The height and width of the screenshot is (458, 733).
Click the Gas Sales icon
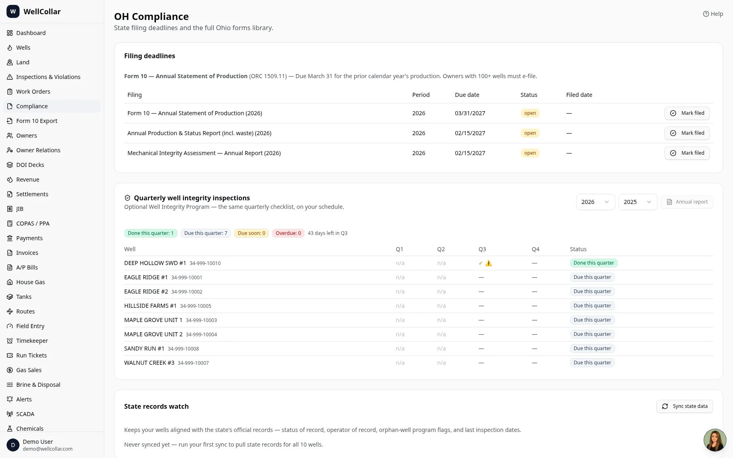click(x=10, y=370)
